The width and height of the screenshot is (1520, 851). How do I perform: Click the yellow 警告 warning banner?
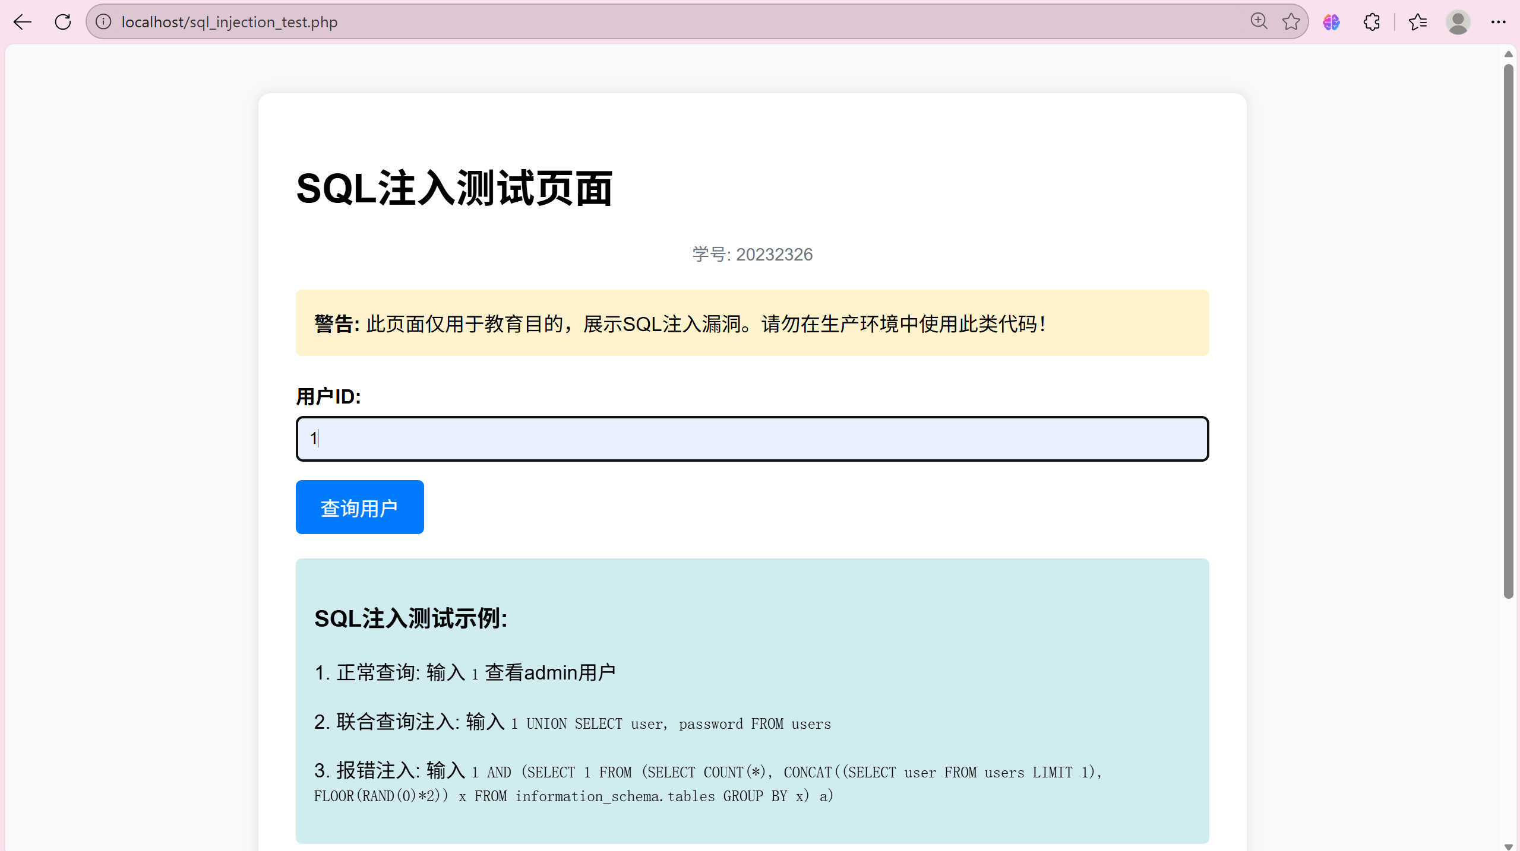pos(752,323)
